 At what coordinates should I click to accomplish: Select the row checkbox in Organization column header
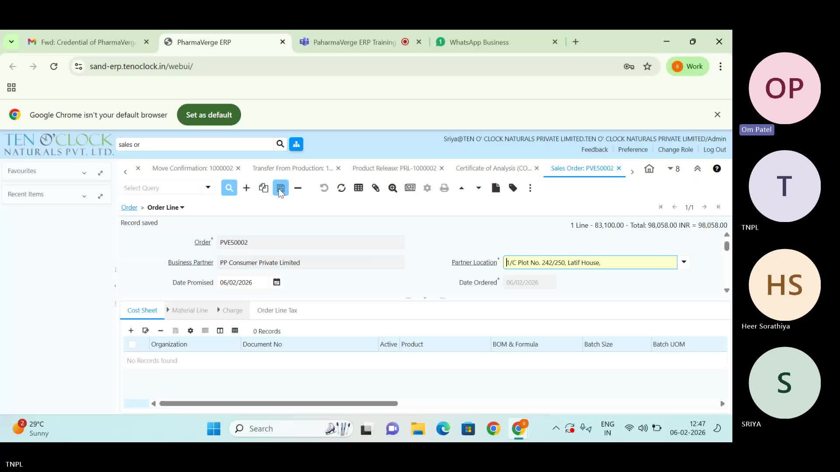[x=132, y=345]
